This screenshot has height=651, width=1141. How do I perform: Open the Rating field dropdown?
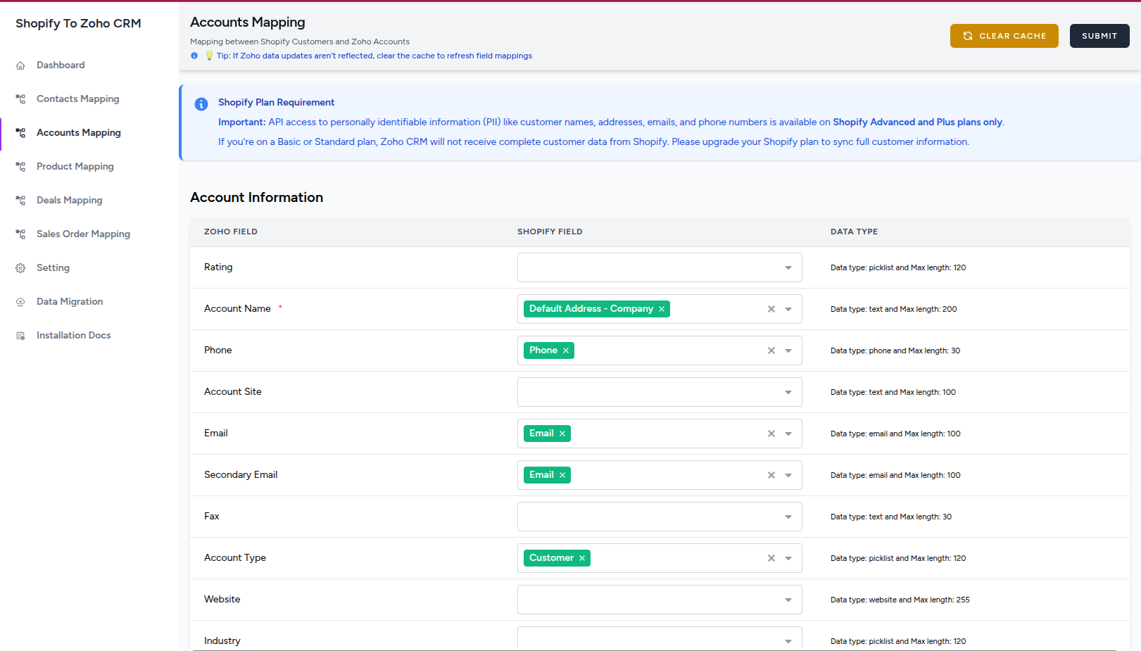coord(788,267)
